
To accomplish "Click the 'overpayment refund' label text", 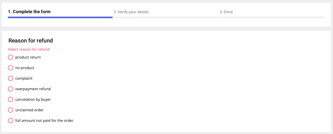I will click(33, 89).
